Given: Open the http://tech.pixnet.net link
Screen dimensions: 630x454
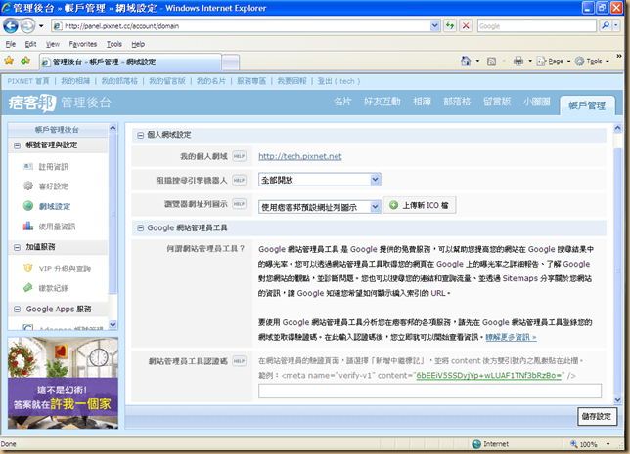Looking at the screenshot, I should [x=299, y=156].
